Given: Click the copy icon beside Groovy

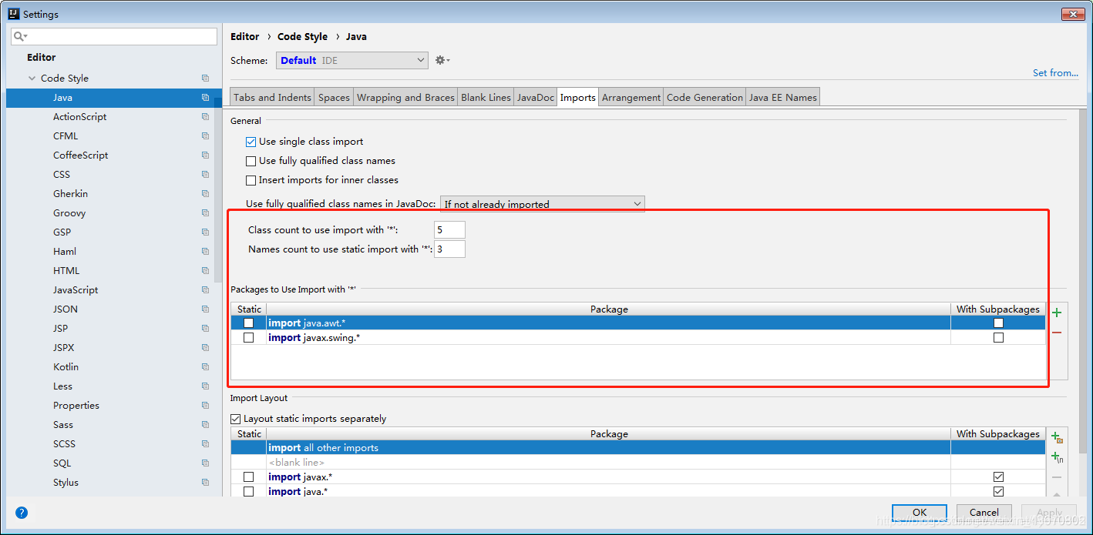Looking at the screenshot, I should (x=205, y=213).
